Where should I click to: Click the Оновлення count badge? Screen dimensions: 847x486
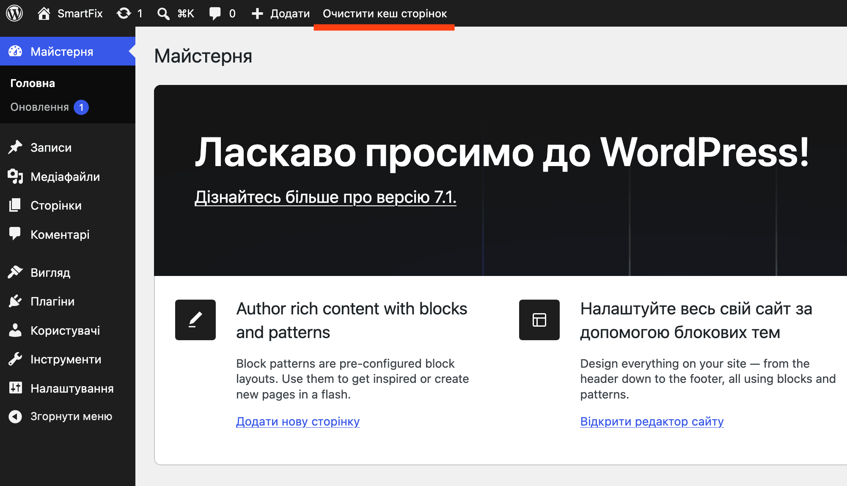click(x=81, y=107)
